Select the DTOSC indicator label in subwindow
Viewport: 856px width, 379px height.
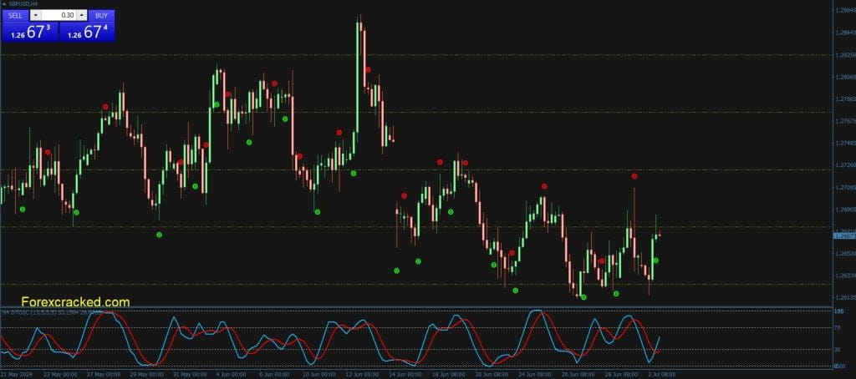coord(52,312)
